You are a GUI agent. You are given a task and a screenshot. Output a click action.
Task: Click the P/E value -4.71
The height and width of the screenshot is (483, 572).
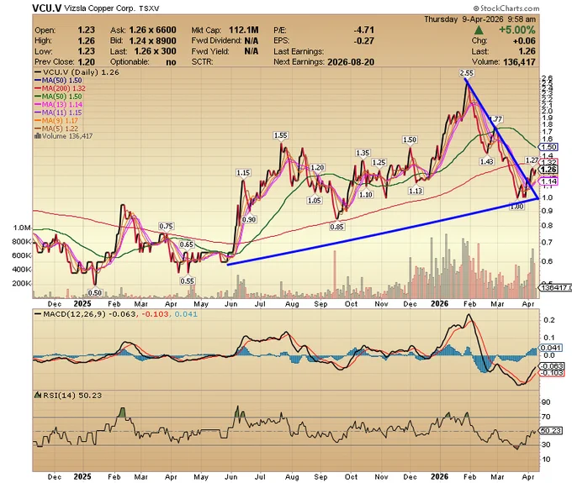[x=363, y=30]
